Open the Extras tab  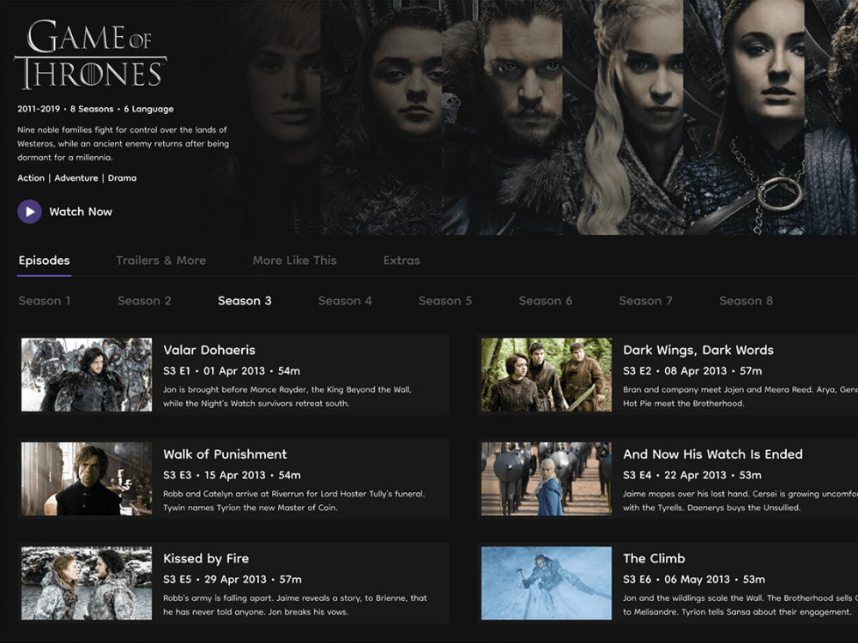coord(402,260)
